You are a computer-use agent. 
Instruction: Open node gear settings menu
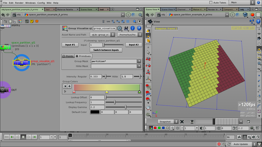pyautogui.click(x=120, y=28)
